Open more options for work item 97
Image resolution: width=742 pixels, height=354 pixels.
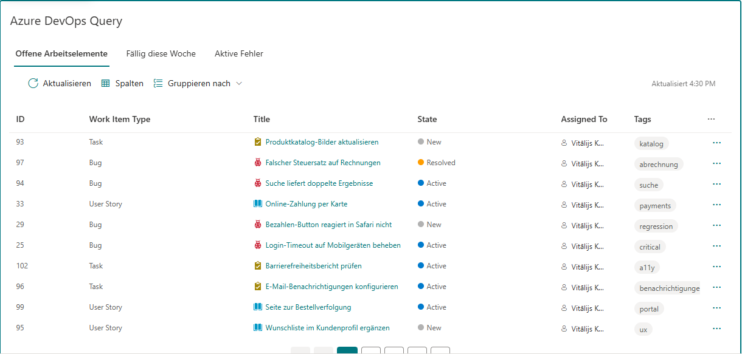(716, 163)
